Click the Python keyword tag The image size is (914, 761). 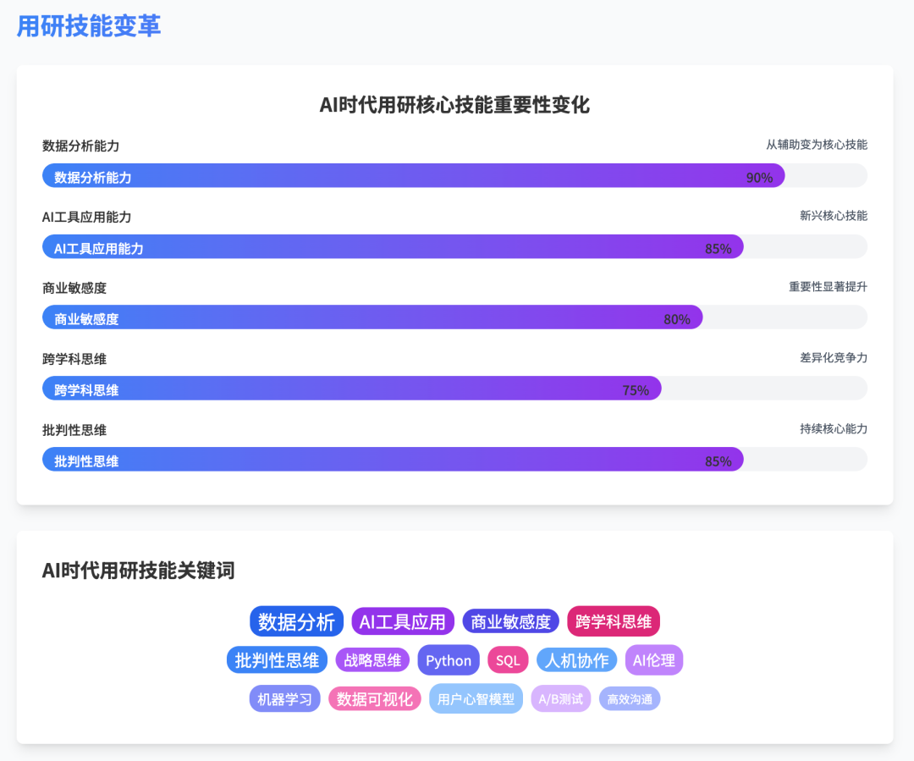coord(449,660)
